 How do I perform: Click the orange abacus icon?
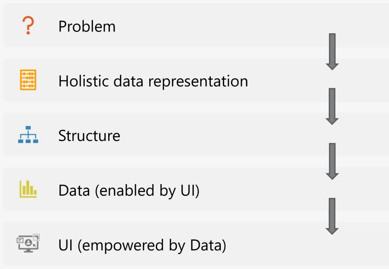pos(28,80)
